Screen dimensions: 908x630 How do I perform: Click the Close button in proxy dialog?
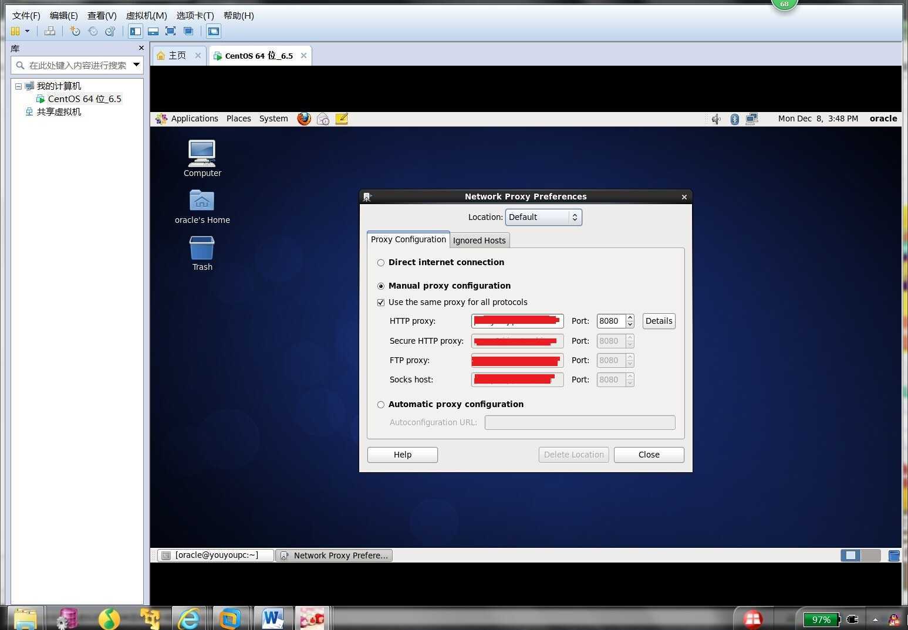(649, 455)
